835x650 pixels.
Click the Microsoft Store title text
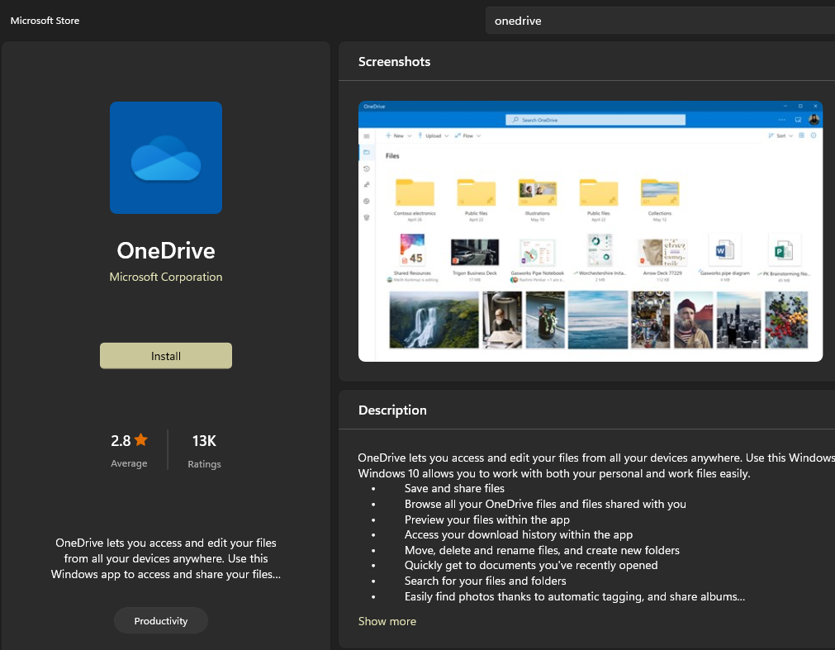click(x=45, y=21)
